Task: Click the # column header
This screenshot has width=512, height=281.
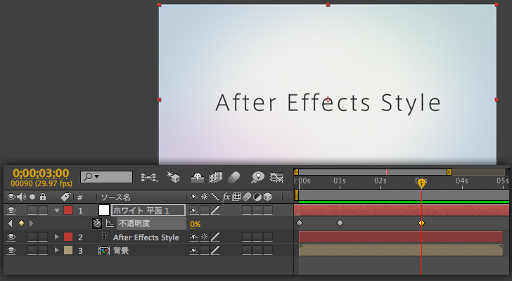Action: pyautogui.click(x=79, y=197)
